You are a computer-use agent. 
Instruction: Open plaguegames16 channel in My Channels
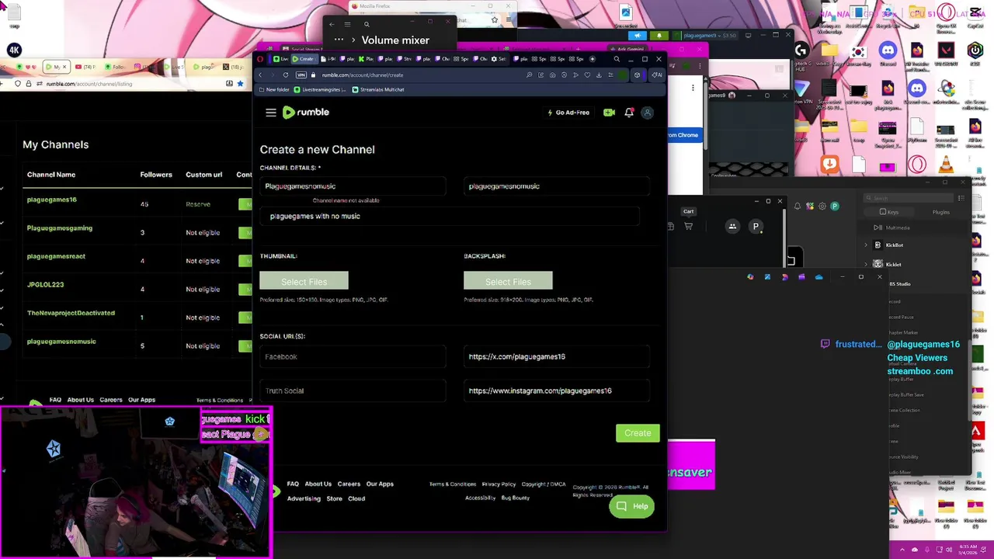52,200
